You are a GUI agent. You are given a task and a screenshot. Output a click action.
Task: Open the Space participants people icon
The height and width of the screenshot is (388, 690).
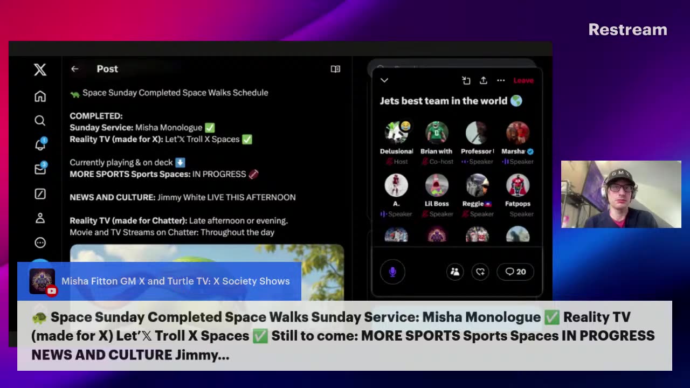click(x=455, y=272)
